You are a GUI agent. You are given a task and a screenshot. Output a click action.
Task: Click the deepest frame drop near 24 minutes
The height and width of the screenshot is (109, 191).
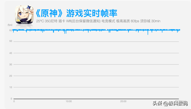tap(148, 33)
